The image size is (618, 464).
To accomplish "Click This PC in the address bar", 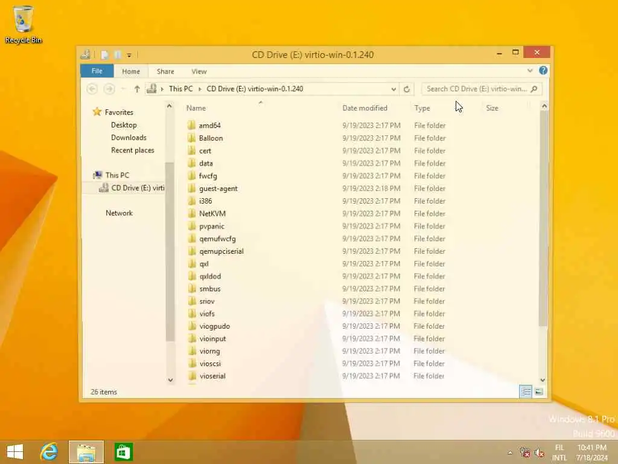I will click(181, 89).
